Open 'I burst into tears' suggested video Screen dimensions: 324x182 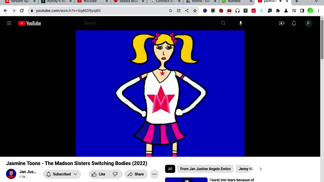click(232, 180)
